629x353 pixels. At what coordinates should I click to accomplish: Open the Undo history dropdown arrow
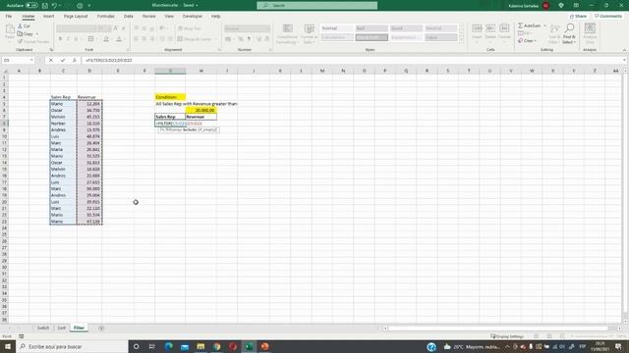click(61, 5)
